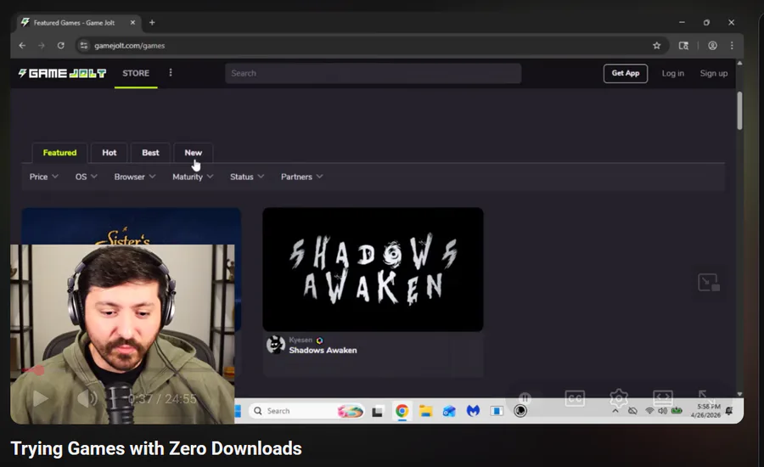Click the Game Jolt page vertical scrollbar thumb
This screenshot has height=467, width=764.
739,110
